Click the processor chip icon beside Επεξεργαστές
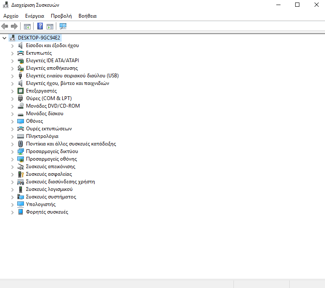 coord(21,91)
